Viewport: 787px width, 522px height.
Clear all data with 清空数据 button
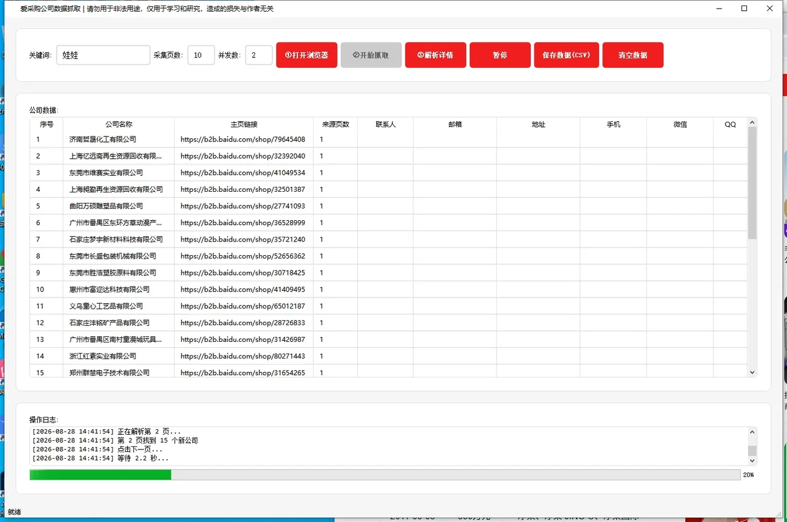[633, 55]
